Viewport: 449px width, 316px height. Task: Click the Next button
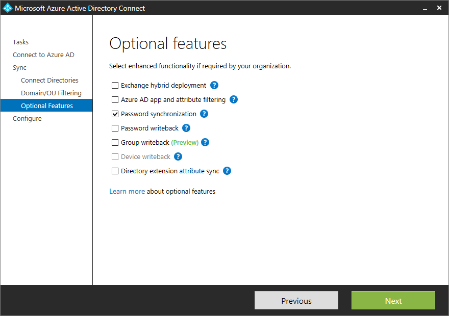(393, 300)
